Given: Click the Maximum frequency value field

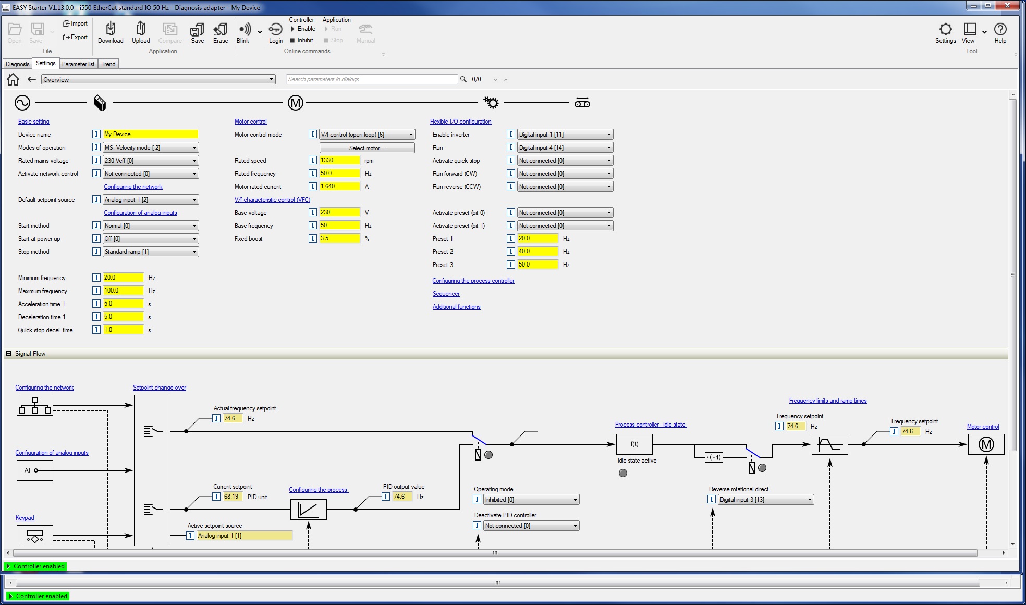Looking at the screenshot, I should click(123, 291).
